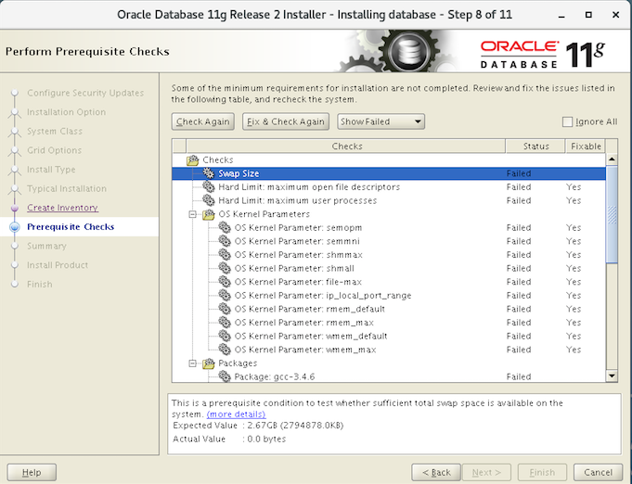Select the Swap Size check row

pyautogui.click(x=389, y=173)
